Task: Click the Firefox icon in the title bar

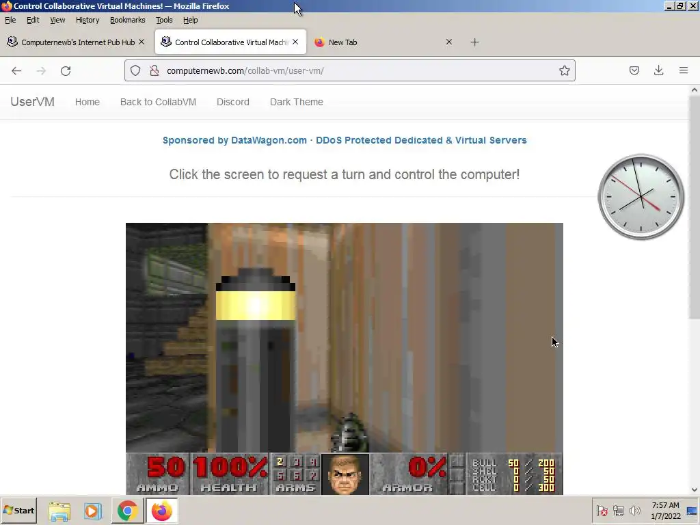Action: [x=6, y=5]
